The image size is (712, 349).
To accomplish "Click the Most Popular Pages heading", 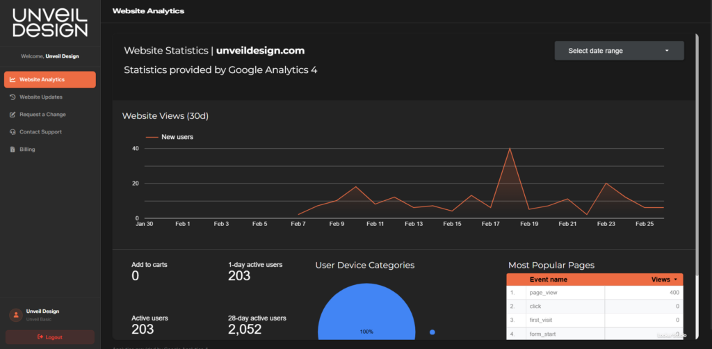I will [551, 266].
